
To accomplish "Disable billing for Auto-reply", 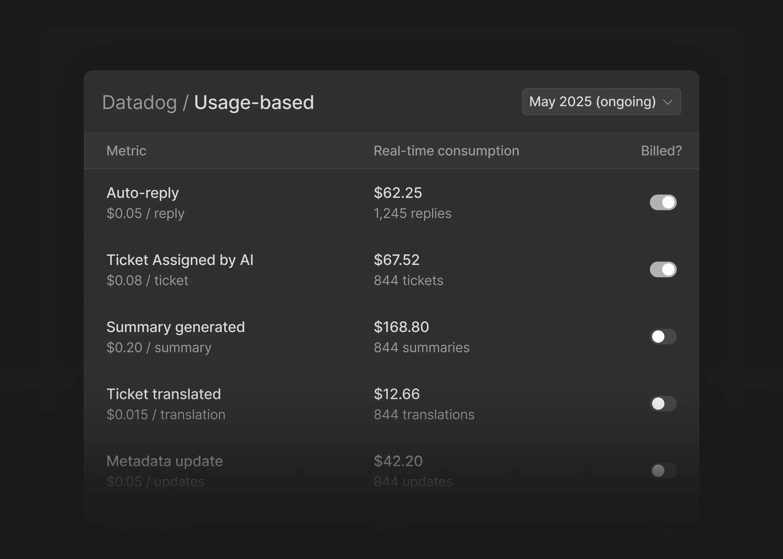I will tap(663, 202).
